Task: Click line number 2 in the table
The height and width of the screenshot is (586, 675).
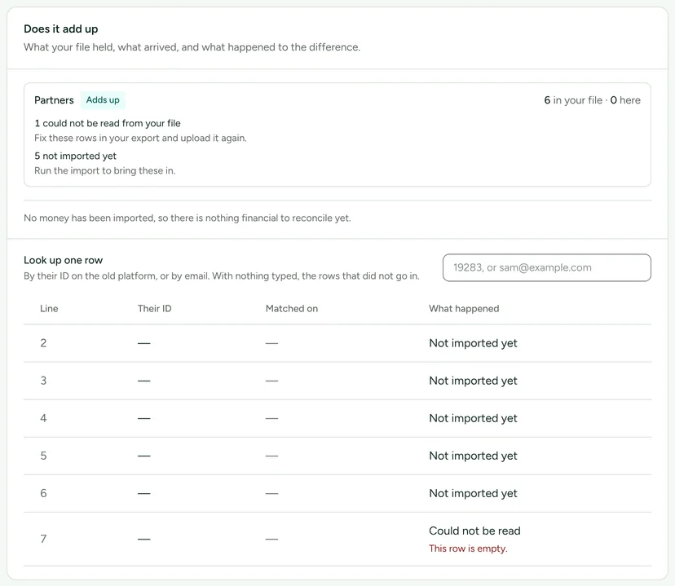Action: tap(43, 343)
